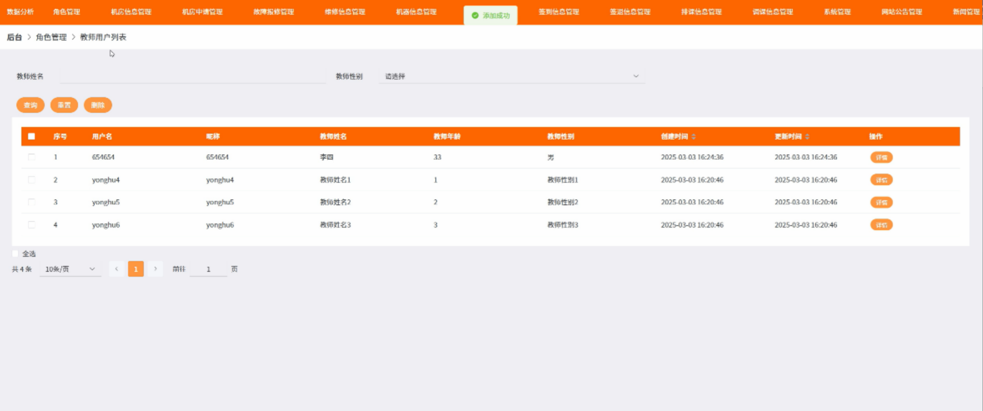The height and width of the screenshot is (411, 983).
Task: Click gender cell 教师性别2
Action: point(563,202)
